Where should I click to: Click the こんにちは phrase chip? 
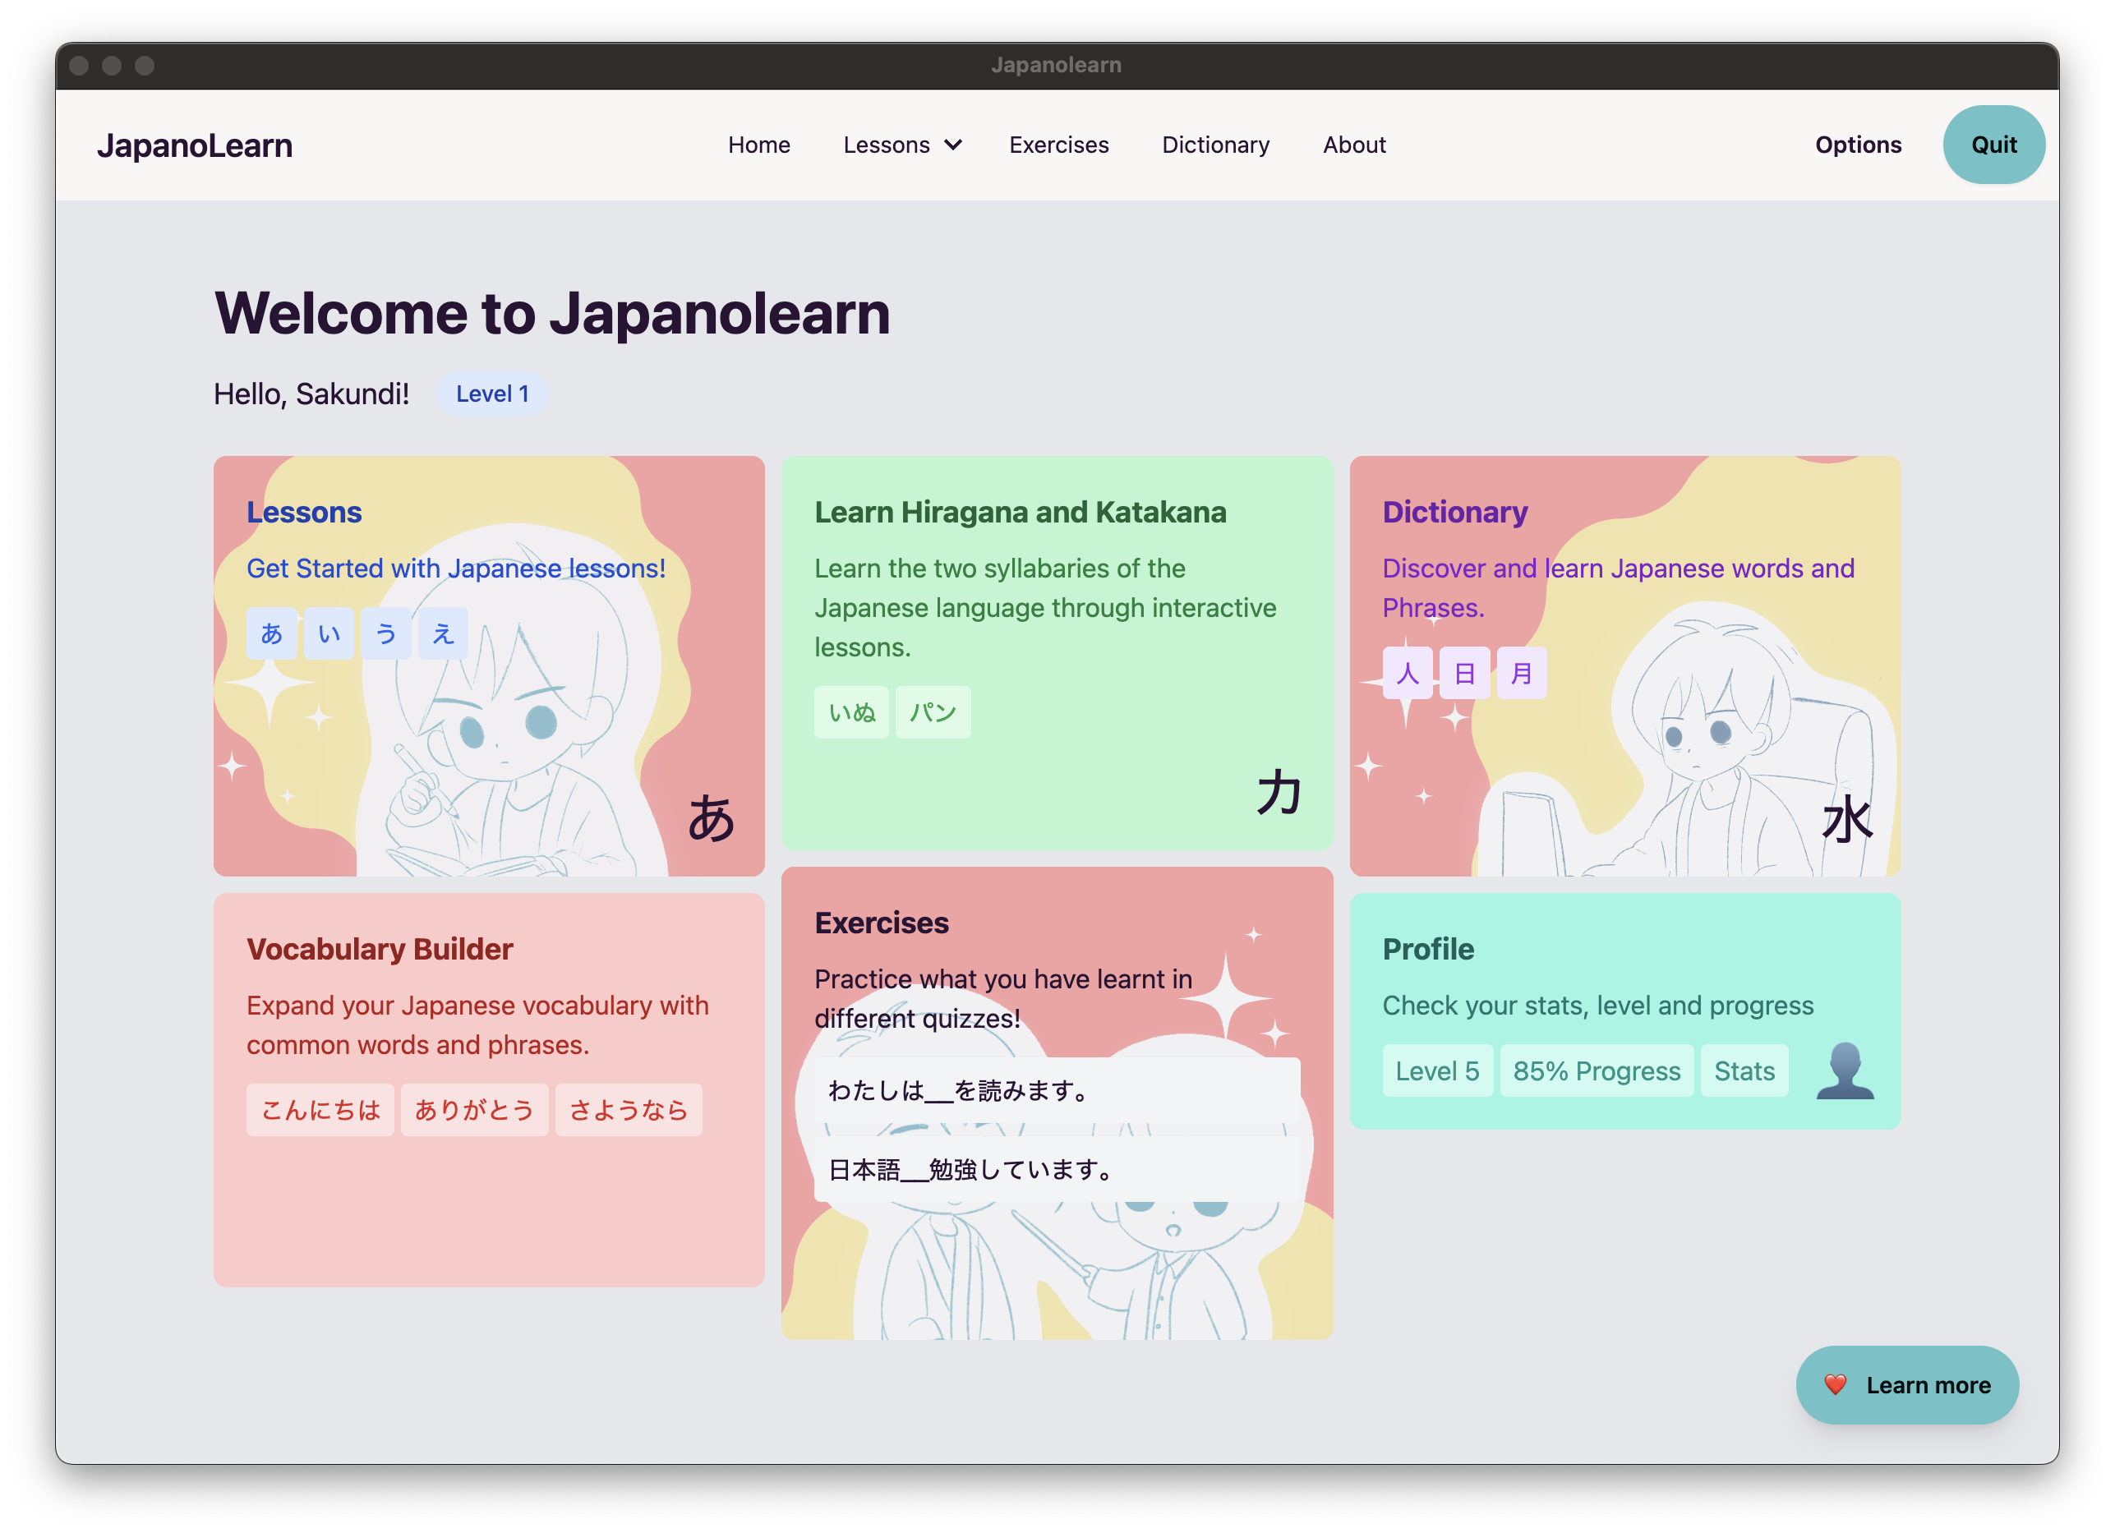pyautogui.click(x=320, y=1110)
